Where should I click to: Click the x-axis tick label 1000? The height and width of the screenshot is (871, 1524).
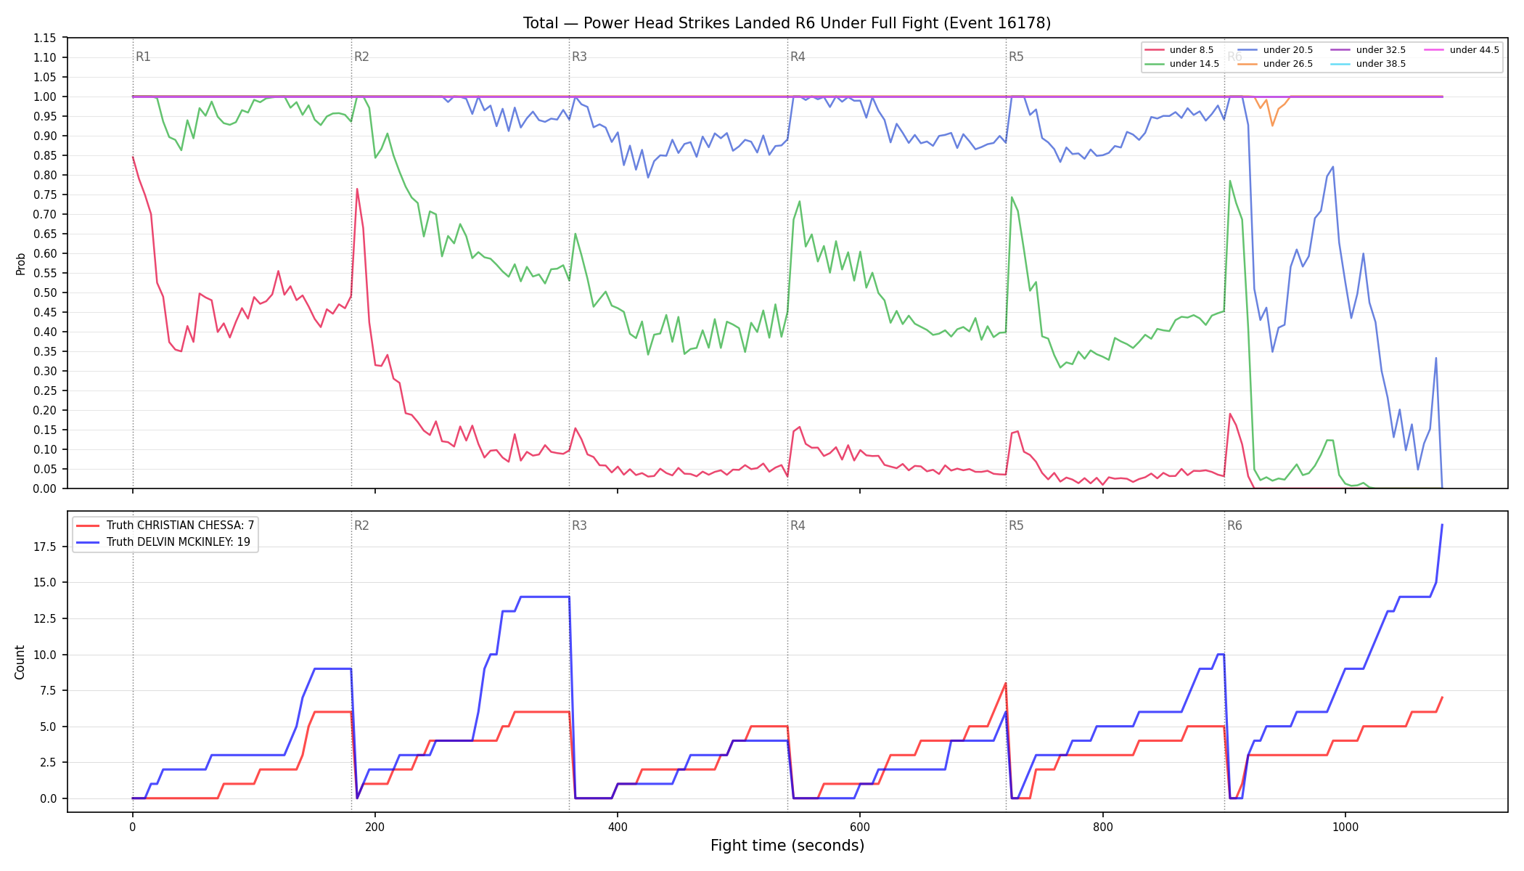1345,827
